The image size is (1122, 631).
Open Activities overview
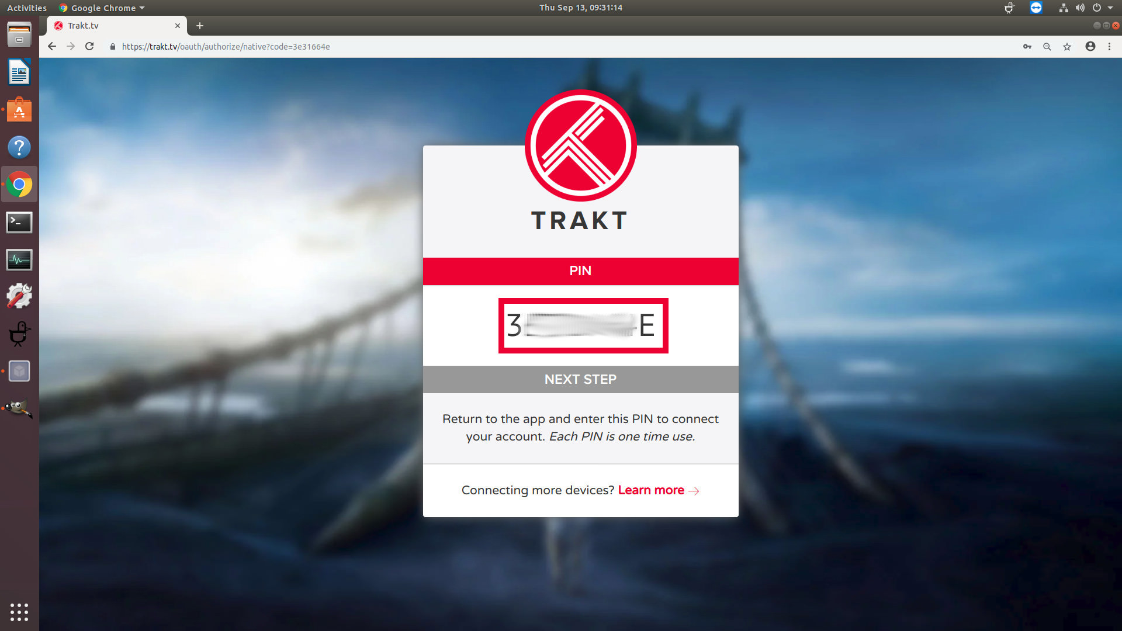pos(27,8)
